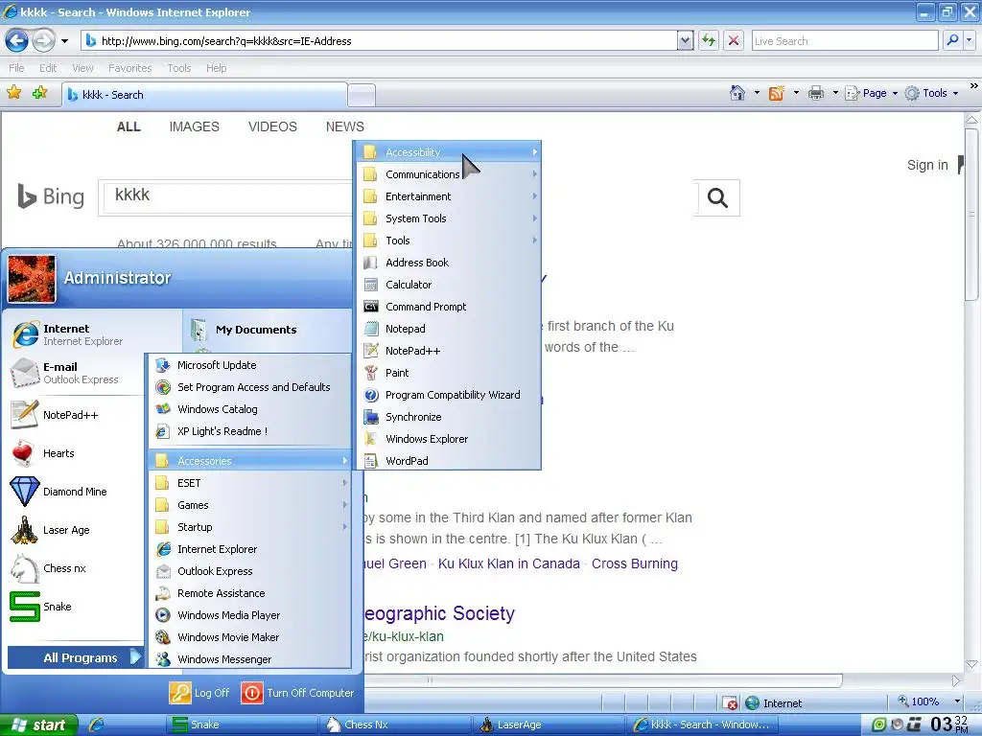Expand the Games program folder
The height and width of the screenshot is (736, 982).
tap(249, 505)
